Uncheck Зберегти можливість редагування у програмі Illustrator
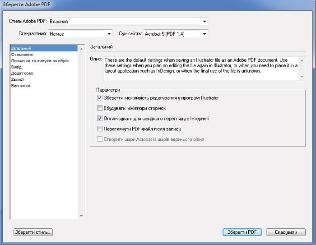 [x=100, y=98]
